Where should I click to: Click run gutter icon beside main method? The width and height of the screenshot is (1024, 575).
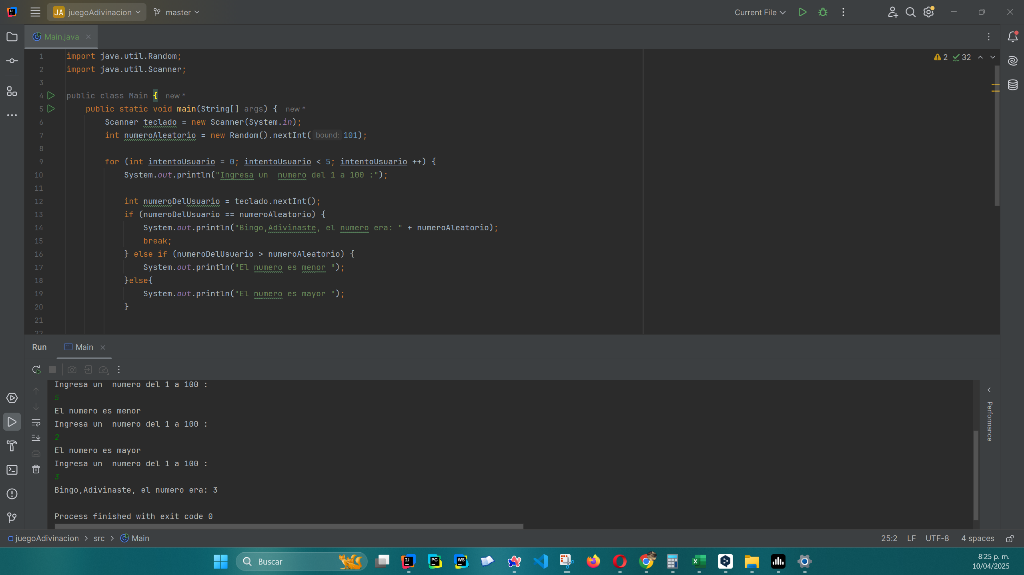click(51, 109)
